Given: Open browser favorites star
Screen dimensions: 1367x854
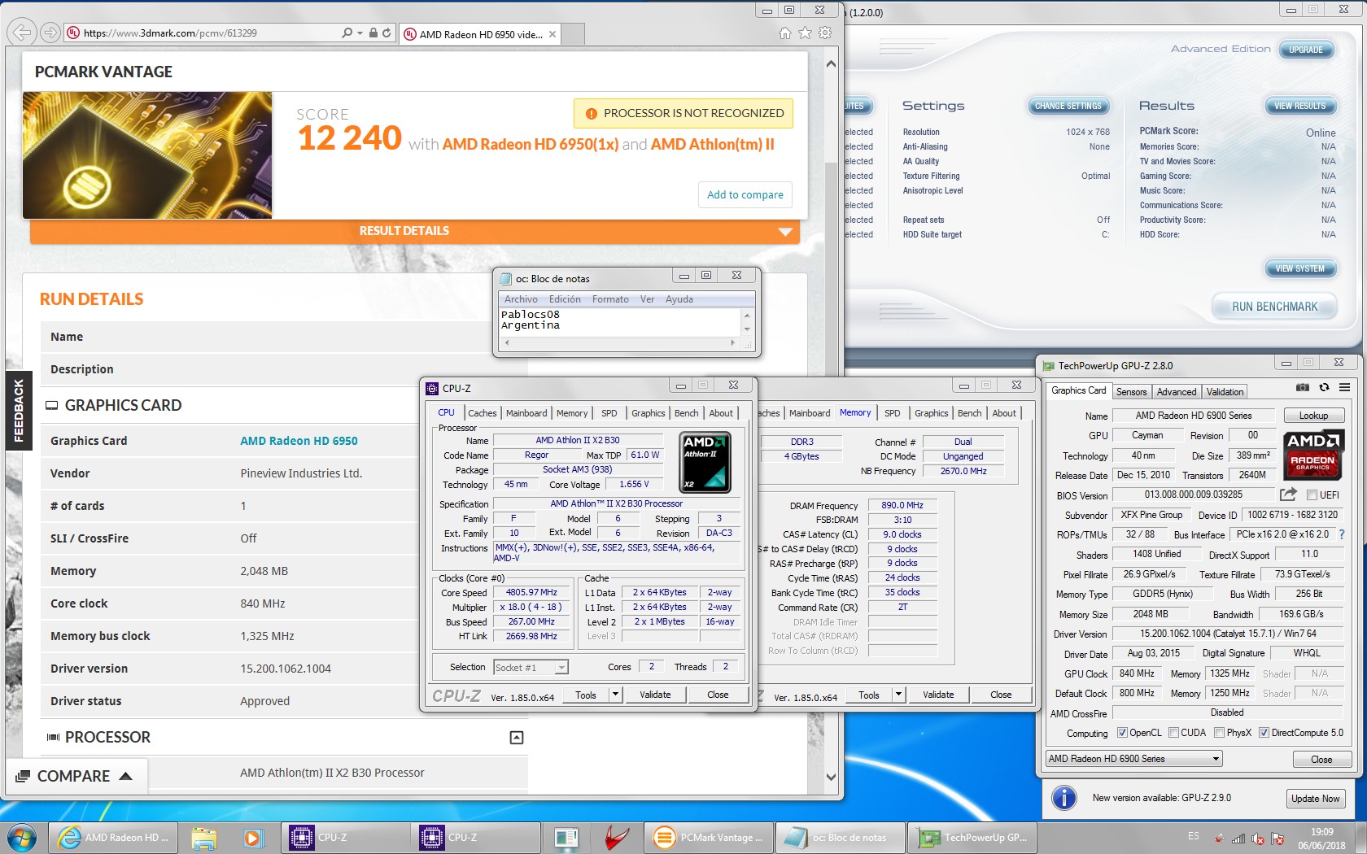Looking at the screenshot, I should click(x=805, y=33).
